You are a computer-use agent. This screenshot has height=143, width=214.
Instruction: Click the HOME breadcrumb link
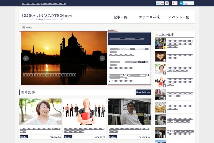coord(29,28)
